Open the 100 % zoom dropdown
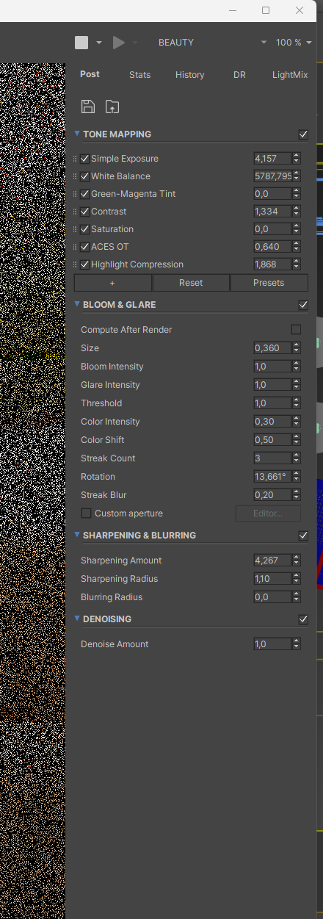The width and height of the screenshot is (323, 919). 294,43
